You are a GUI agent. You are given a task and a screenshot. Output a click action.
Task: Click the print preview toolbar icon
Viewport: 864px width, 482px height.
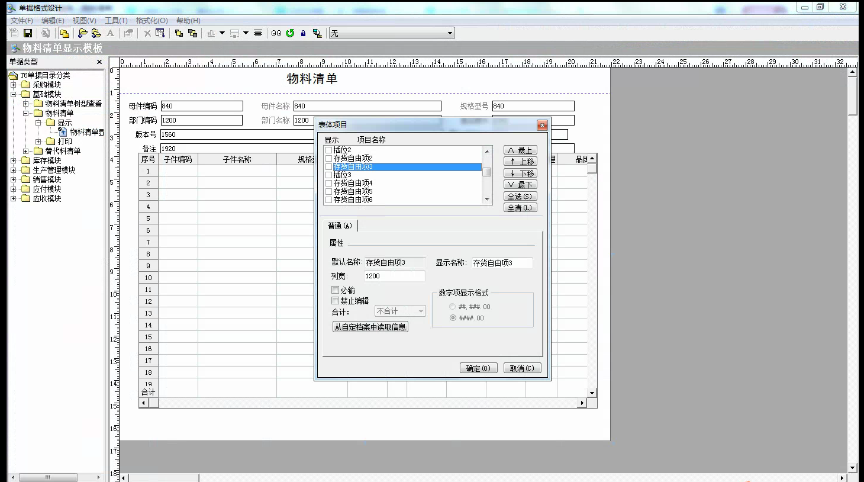(x=46, y=33)
